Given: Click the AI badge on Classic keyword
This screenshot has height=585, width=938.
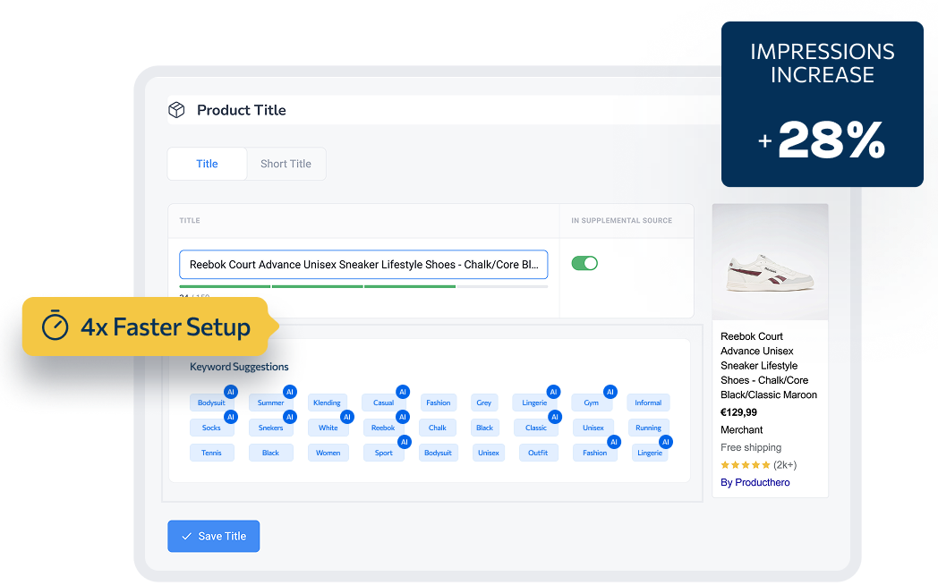Looking at the screenshot, I should pyautogui.click(x=555, y=417).
